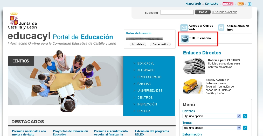
Task: Open 'Premios nacionales a la mejora de éxito' article
Action: coord(29,133)
